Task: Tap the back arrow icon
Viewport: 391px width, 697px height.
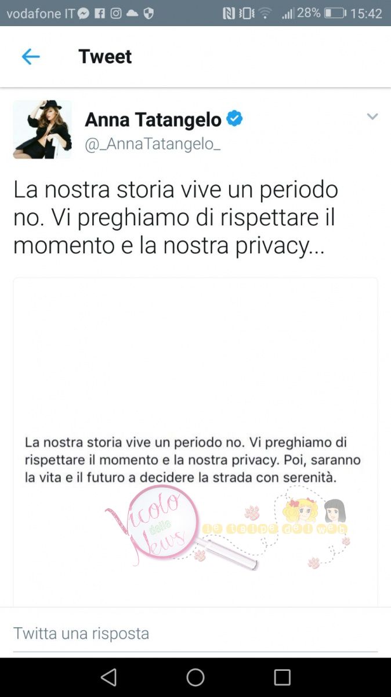Action: [x=30, y=56]
